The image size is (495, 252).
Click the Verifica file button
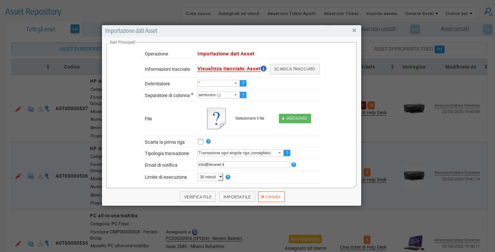pyautogui.click(x=198, y=197)
